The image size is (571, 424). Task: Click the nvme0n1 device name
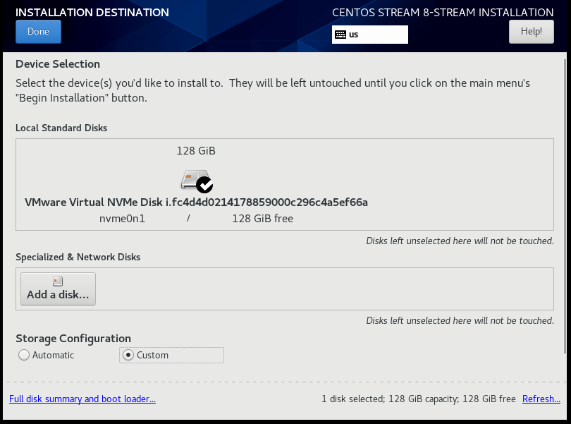[122, 219]
